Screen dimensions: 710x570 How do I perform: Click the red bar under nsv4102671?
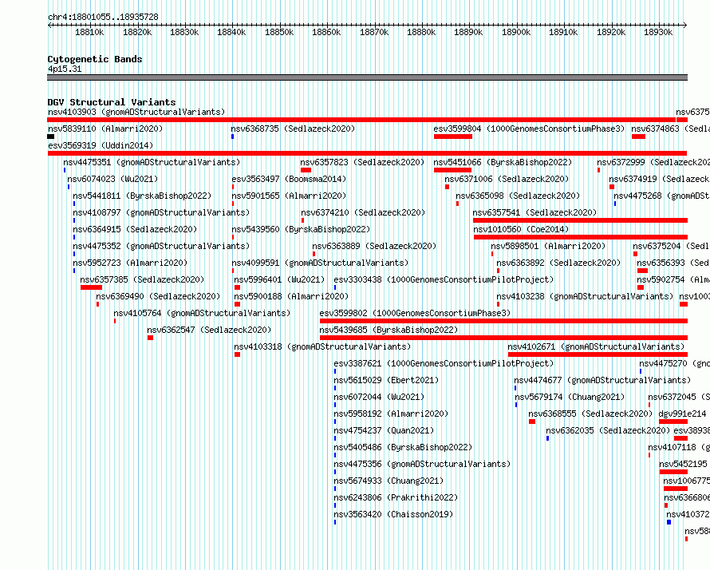(x=598, y=354)
